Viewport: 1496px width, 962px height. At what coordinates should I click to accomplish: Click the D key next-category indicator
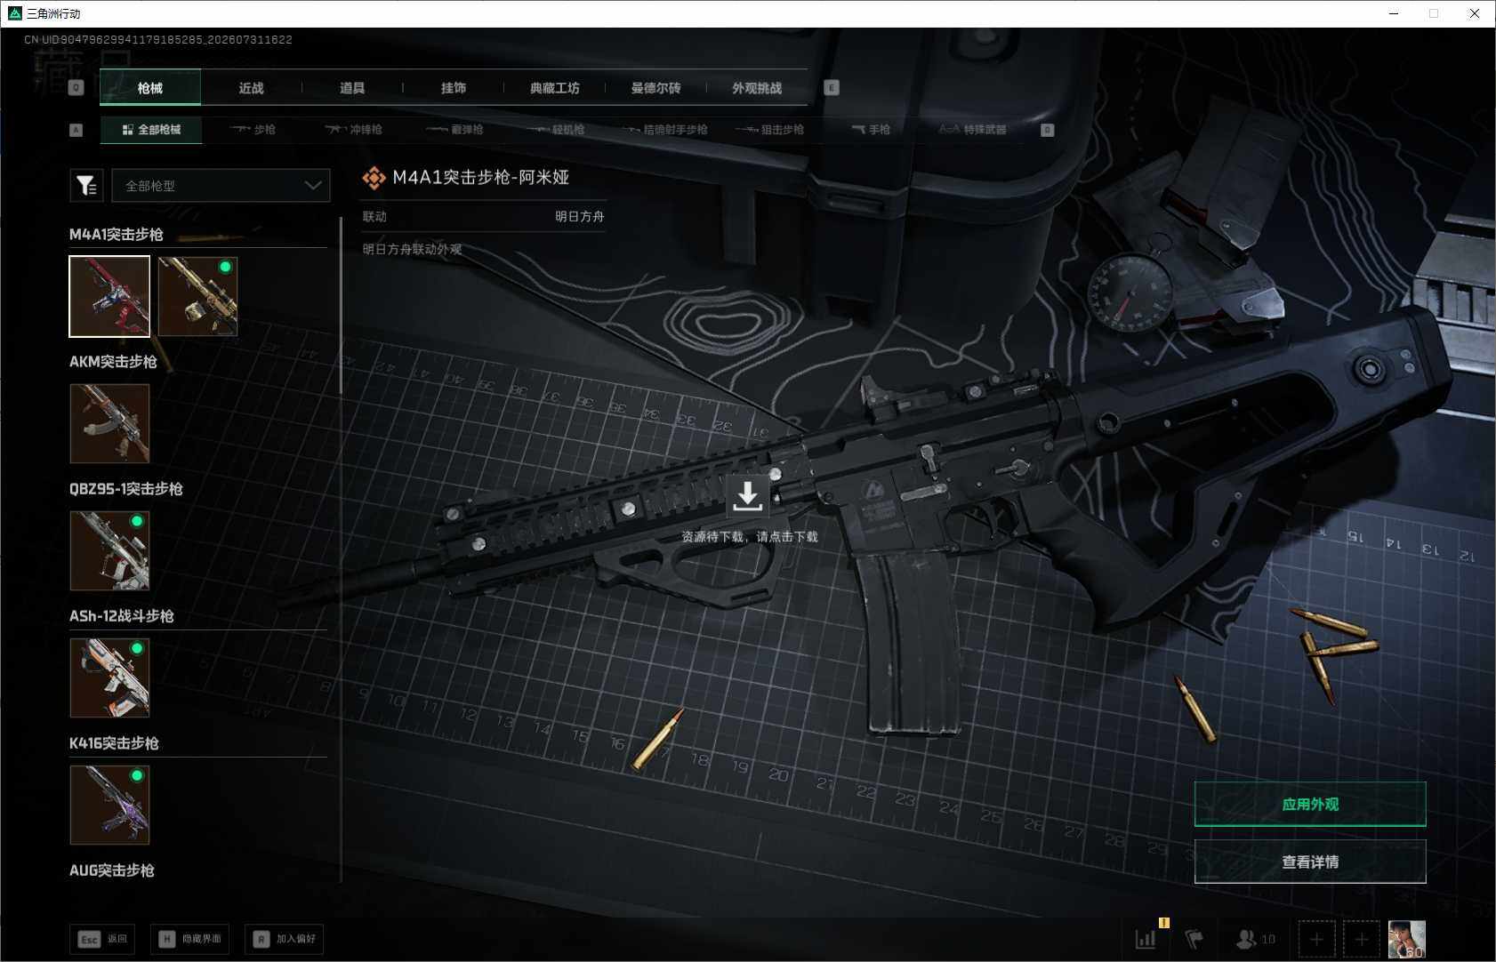coord(1048,130)
